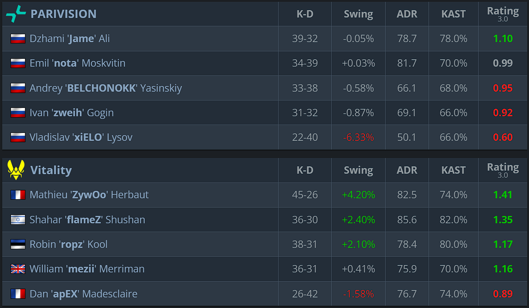The width and height of the screenshot is (529, 308).
Task: Open Andrey 'BELCHONOKK' Yasinskiy's profile
Action: click(x=105, y=88)
